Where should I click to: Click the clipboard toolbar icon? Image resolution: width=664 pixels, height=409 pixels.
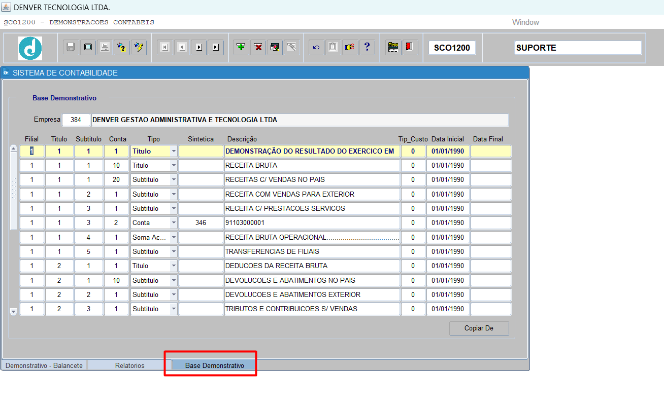[x=333, y=47]
